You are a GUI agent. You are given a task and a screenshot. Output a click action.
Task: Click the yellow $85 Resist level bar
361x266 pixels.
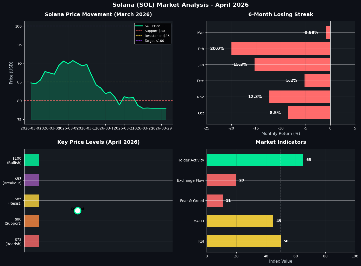tap(32, 200)
